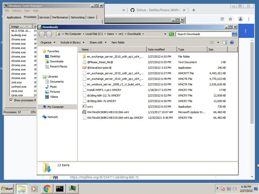This screenshot has width=259, height=194.
Task: Sort files by Size column header
Action: [x=217, y=50]
